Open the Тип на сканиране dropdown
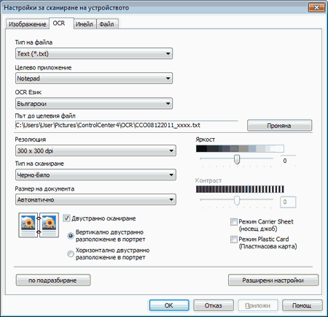Viewport: 328px width, 317px height. (x=95, y=175)
